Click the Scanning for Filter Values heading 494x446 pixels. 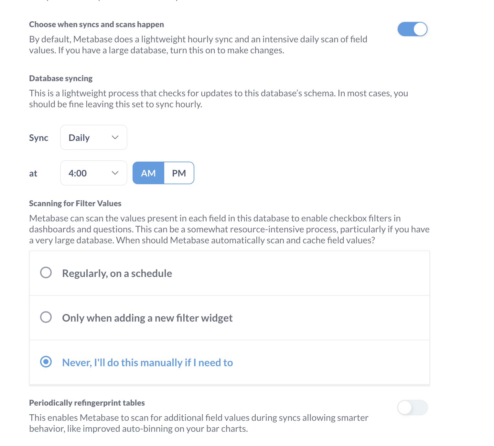click(x=75, y=204)
